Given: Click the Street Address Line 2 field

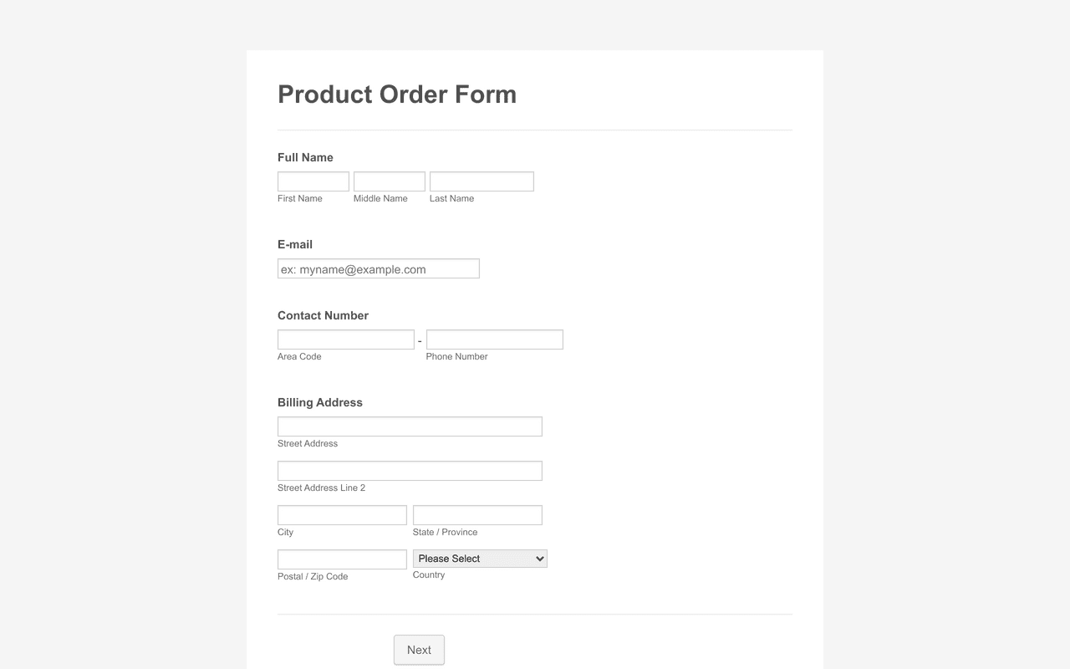Looking at the screenshot, I should pyautogui.click(x=410, y=470).
